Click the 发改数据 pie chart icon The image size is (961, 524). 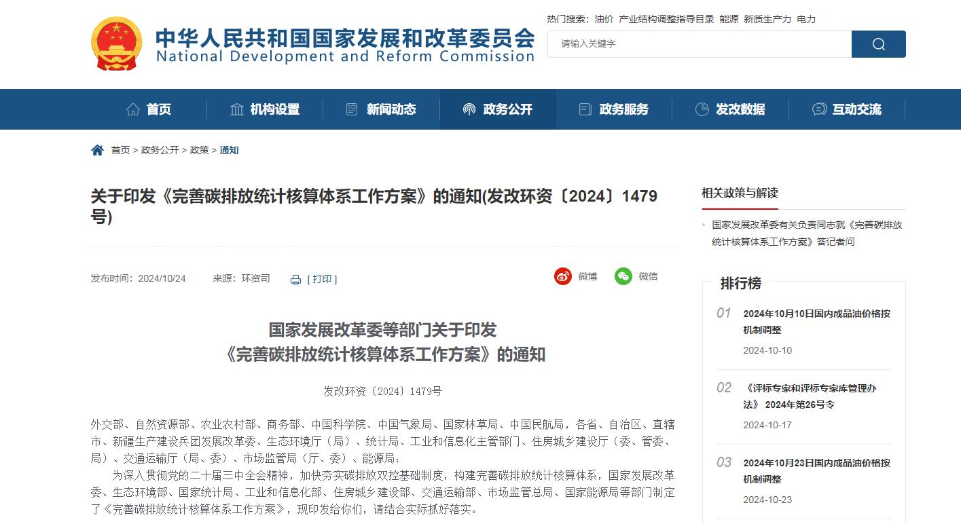(702, 109)
